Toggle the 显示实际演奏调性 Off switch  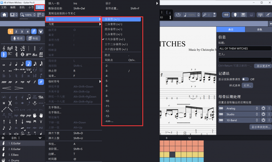pyautogui.click(x=245, y=79)
